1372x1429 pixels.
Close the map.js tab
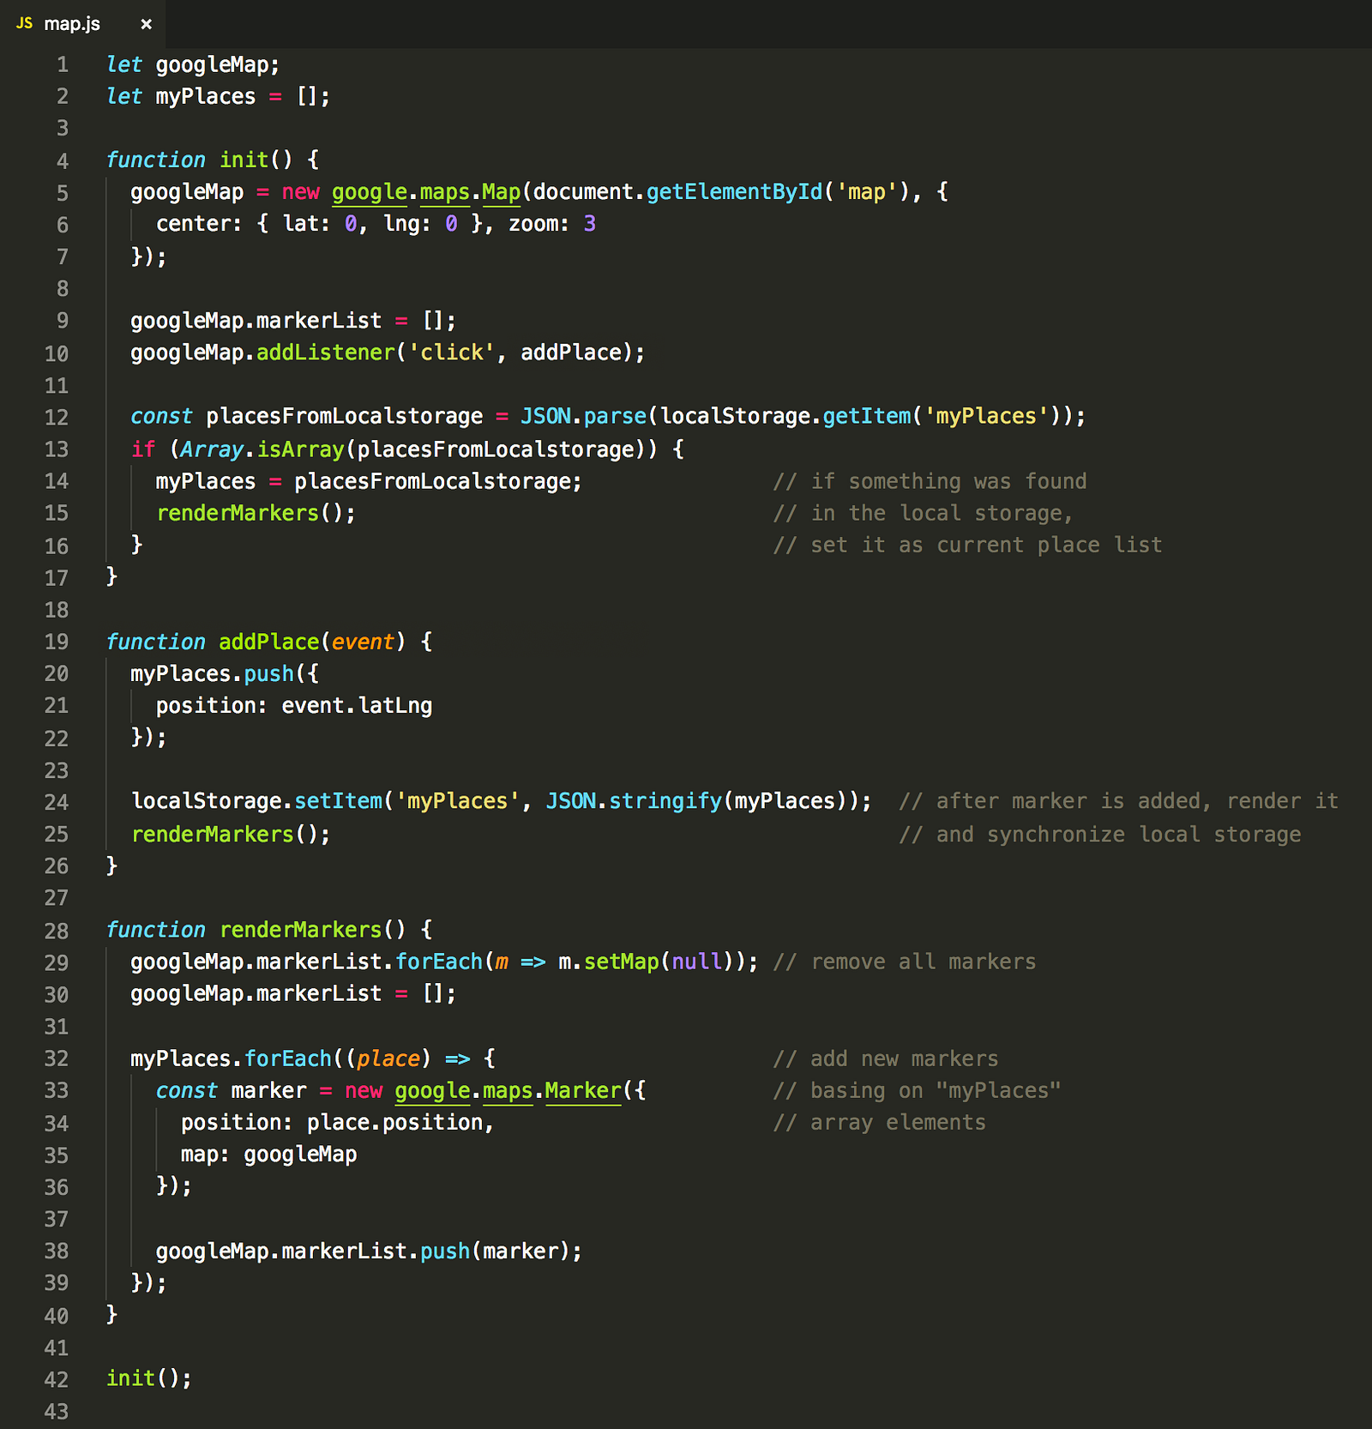146,24
